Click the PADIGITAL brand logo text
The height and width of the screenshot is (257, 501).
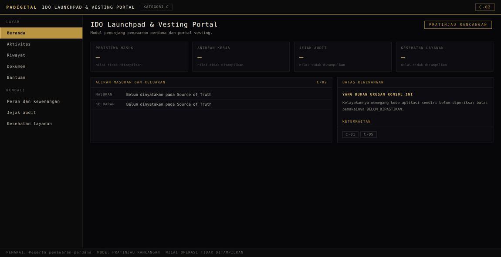[x=21, y=7]
